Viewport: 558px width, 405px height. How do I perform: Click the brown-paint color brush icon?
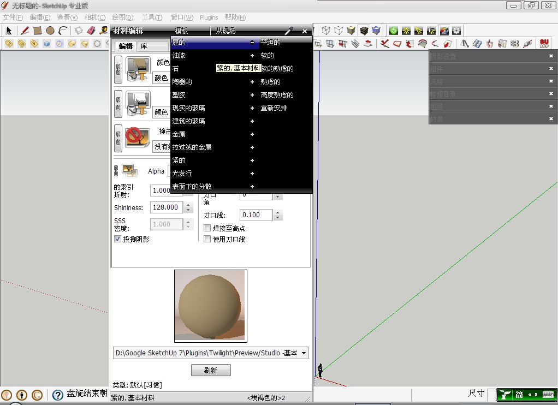click(138, 69)
